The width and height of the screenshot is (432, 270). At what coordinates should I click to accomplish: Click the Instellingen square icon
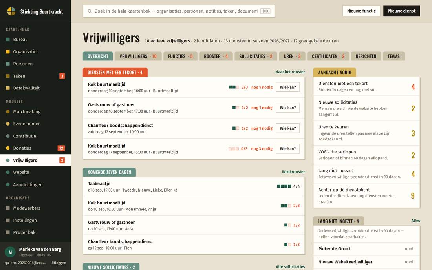pyautogui.click(x=8, y=220)
